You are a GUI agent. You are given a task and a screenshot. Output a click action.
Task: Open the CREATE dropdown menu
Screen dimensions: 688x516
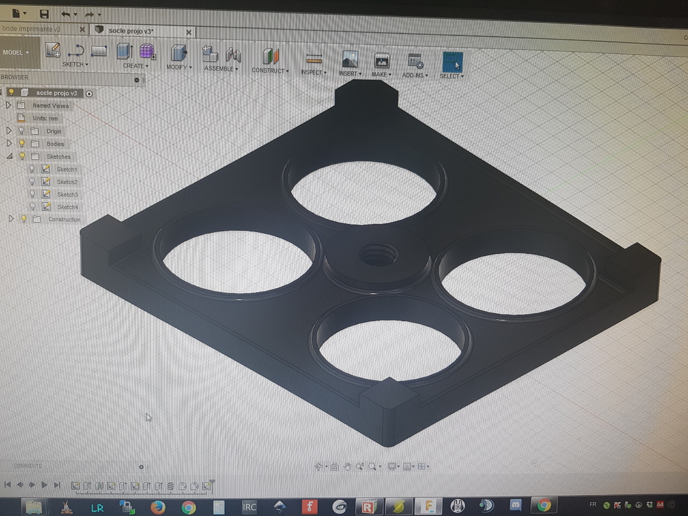136,66
